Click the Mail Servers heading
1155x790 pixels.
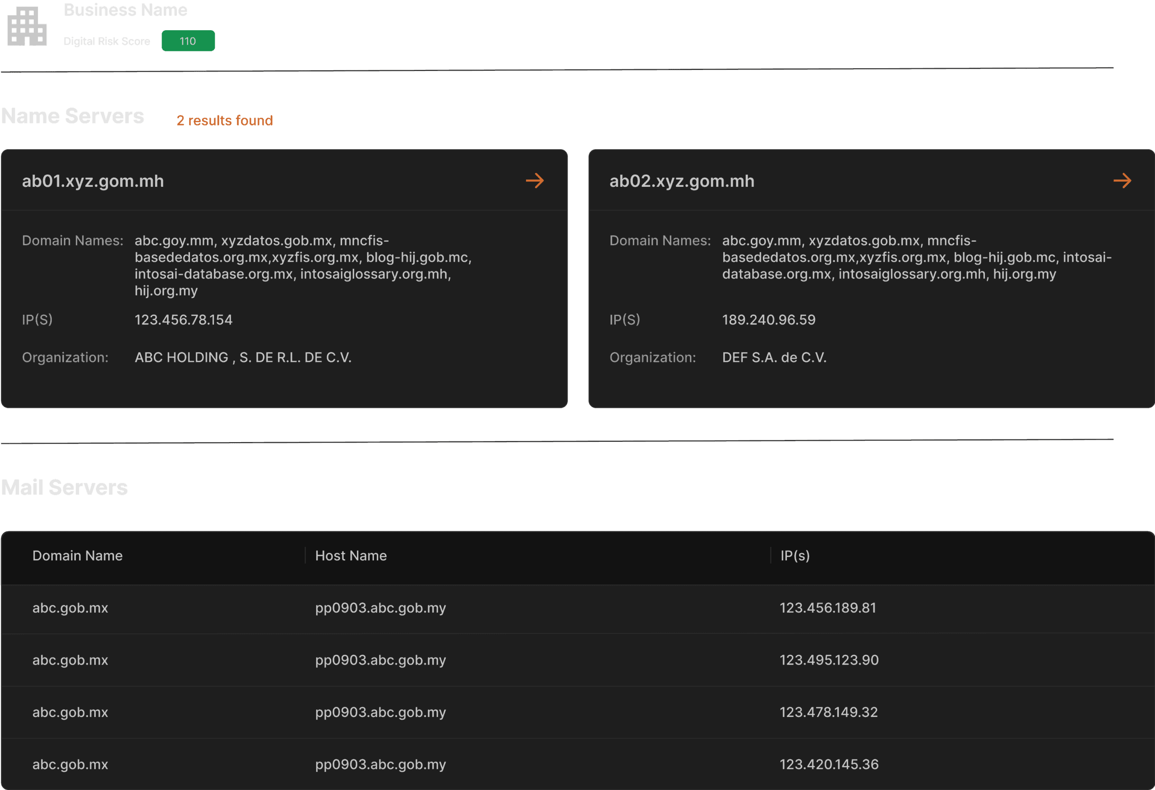pyautogui.click(x=64, y=487)
